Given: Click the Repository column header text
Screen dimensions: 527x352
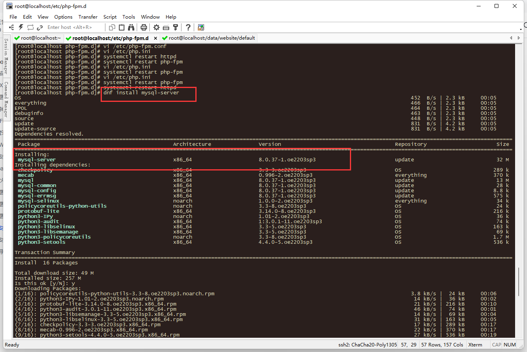Looking at the screenshot, I should (411, 144).
